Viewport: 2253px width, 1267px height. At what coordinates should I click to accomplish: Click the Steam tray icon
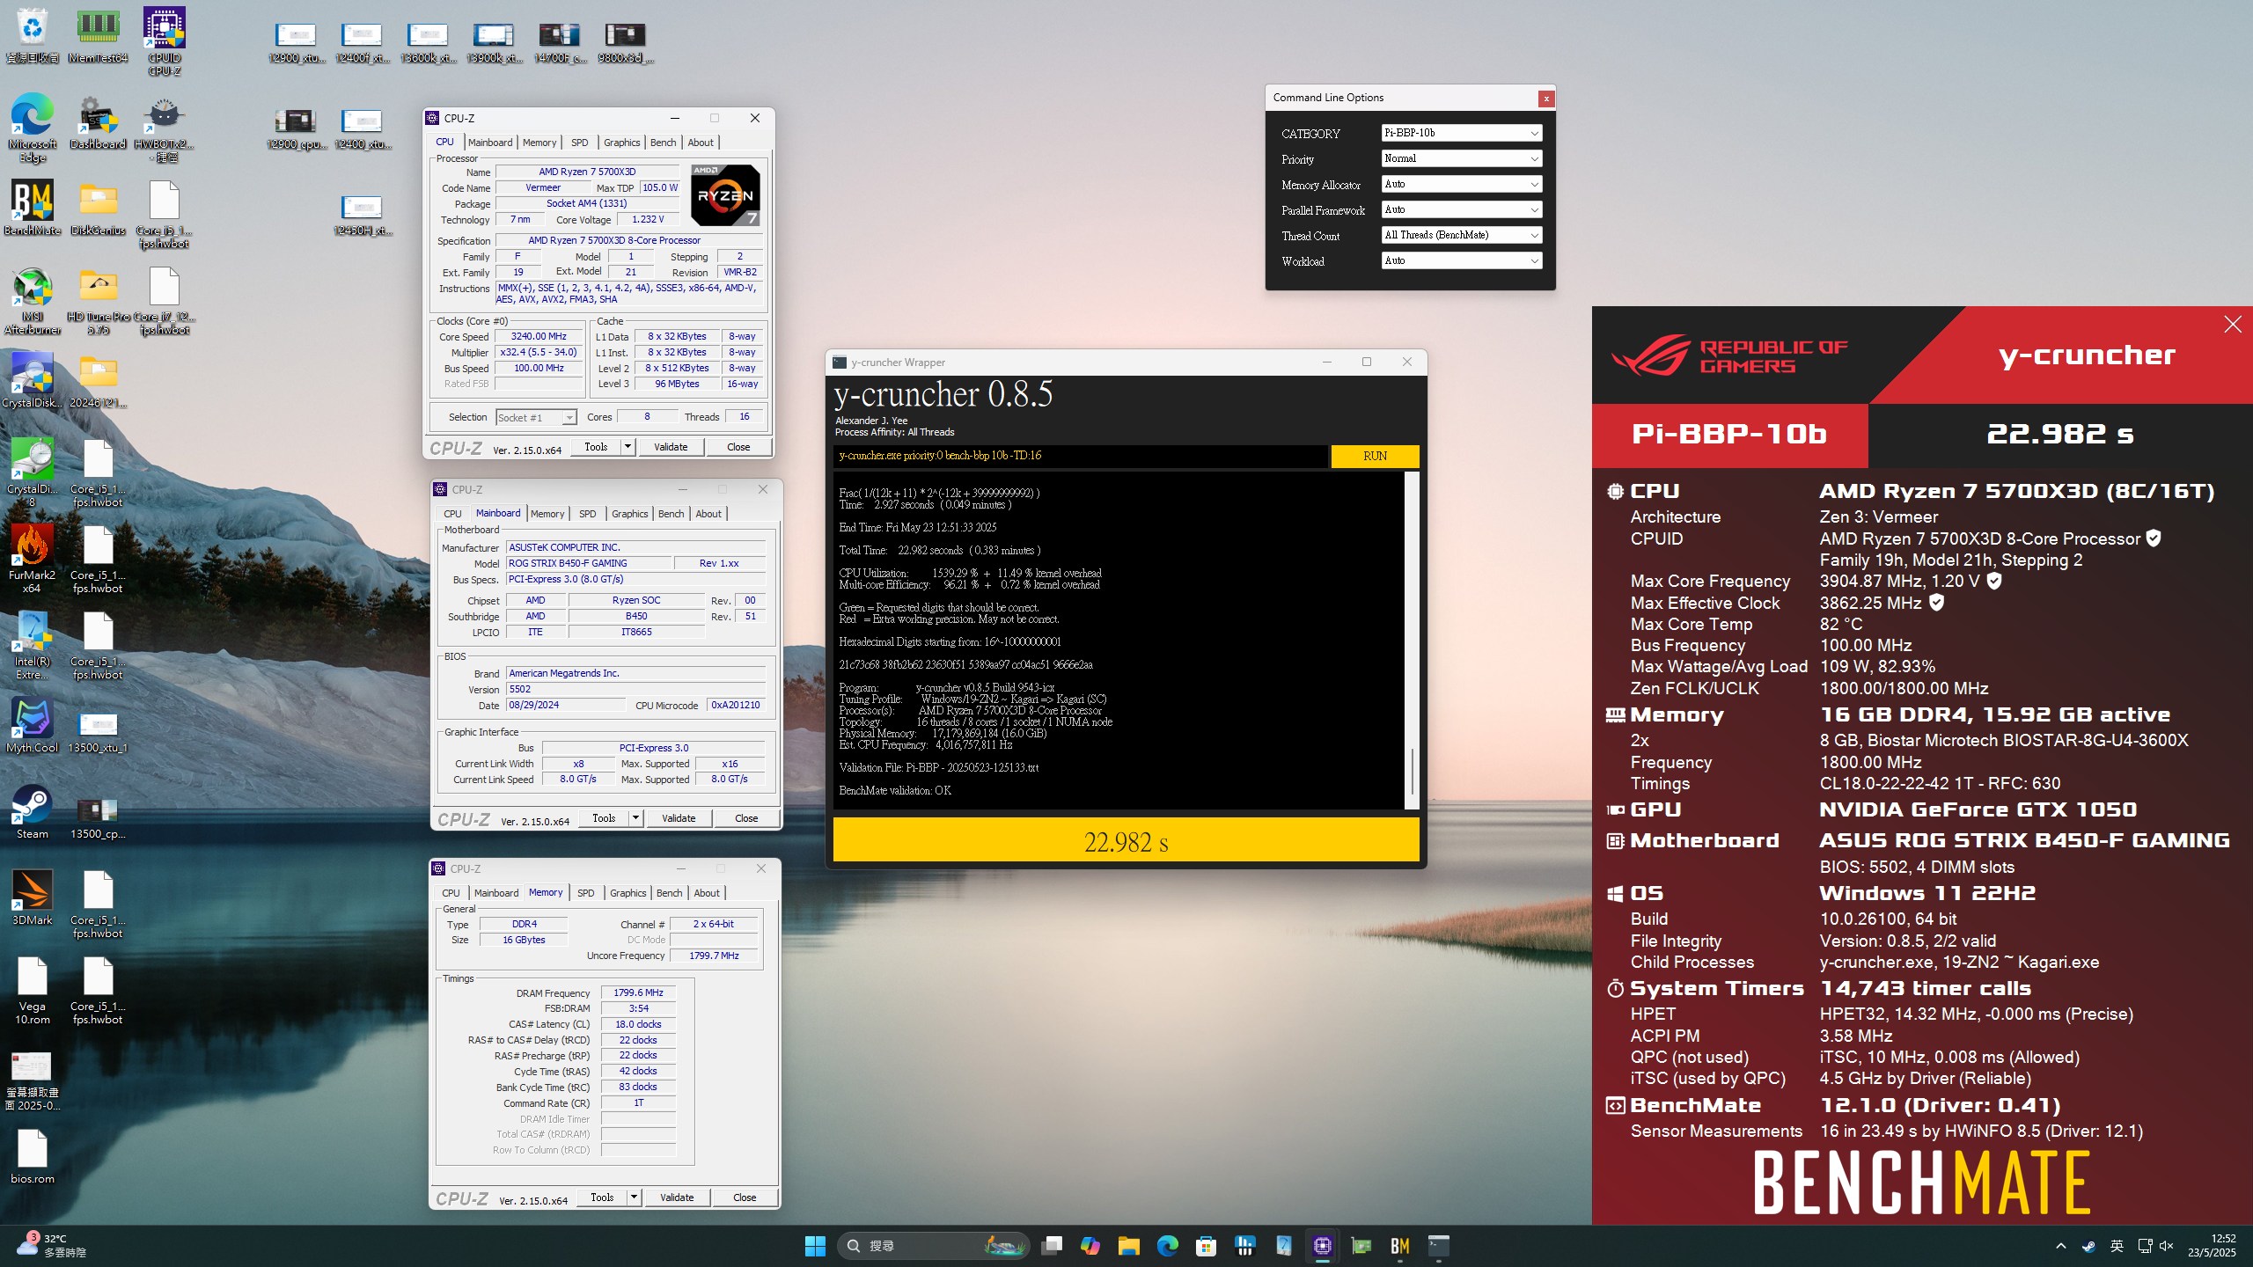tap(2088, 1246)
